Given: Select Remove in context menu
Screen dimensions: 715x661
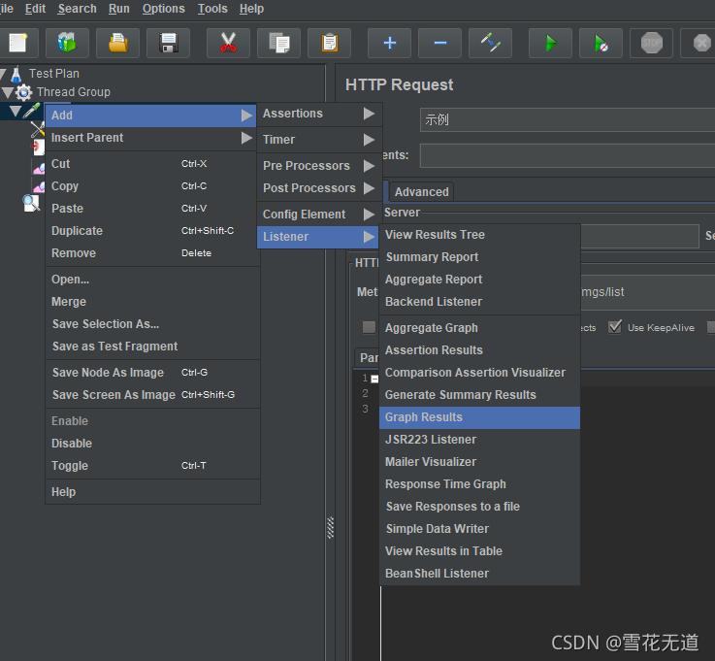Looking at the screenshot, I should point(152,253).
